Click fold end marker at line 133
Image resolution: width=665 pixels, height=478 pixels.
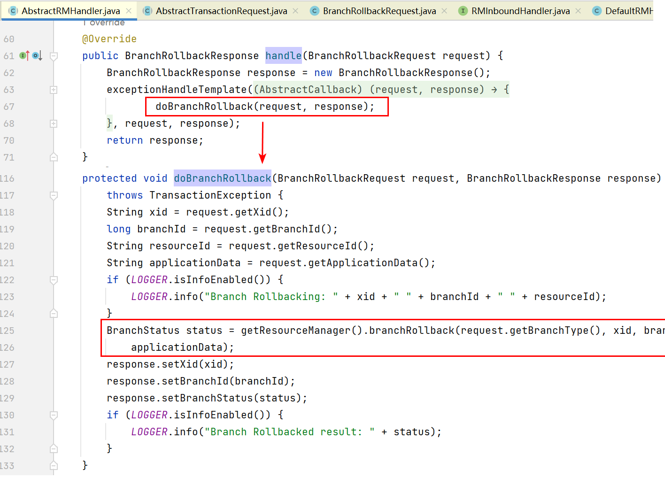click(54, 466)
